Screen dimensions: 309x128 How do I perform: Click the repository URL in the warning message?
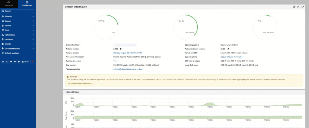click(188, 80)
